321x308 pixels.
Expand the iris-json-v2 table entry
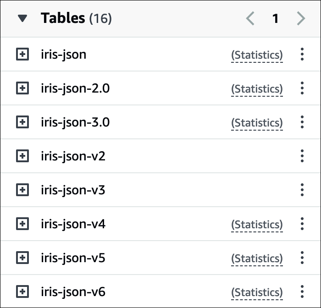22,156
